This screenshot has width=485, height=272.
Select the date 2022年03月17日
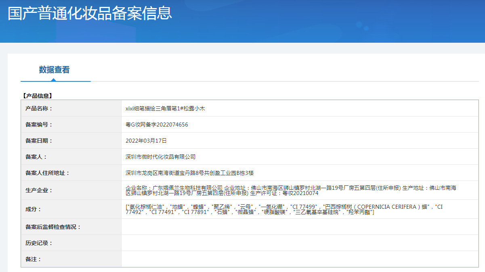[146, 141]
